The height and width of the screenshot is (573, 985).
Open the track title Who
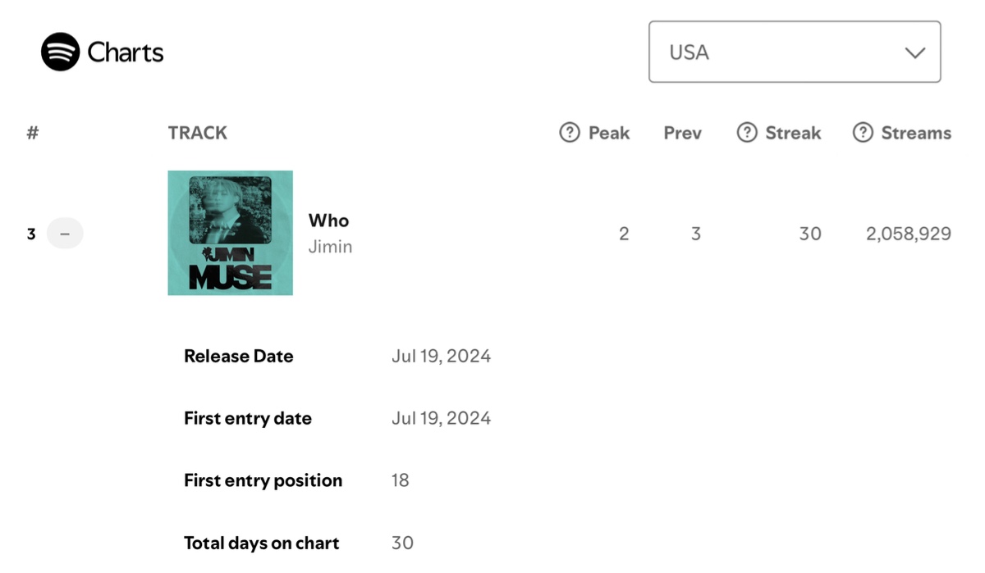point(328,220)
